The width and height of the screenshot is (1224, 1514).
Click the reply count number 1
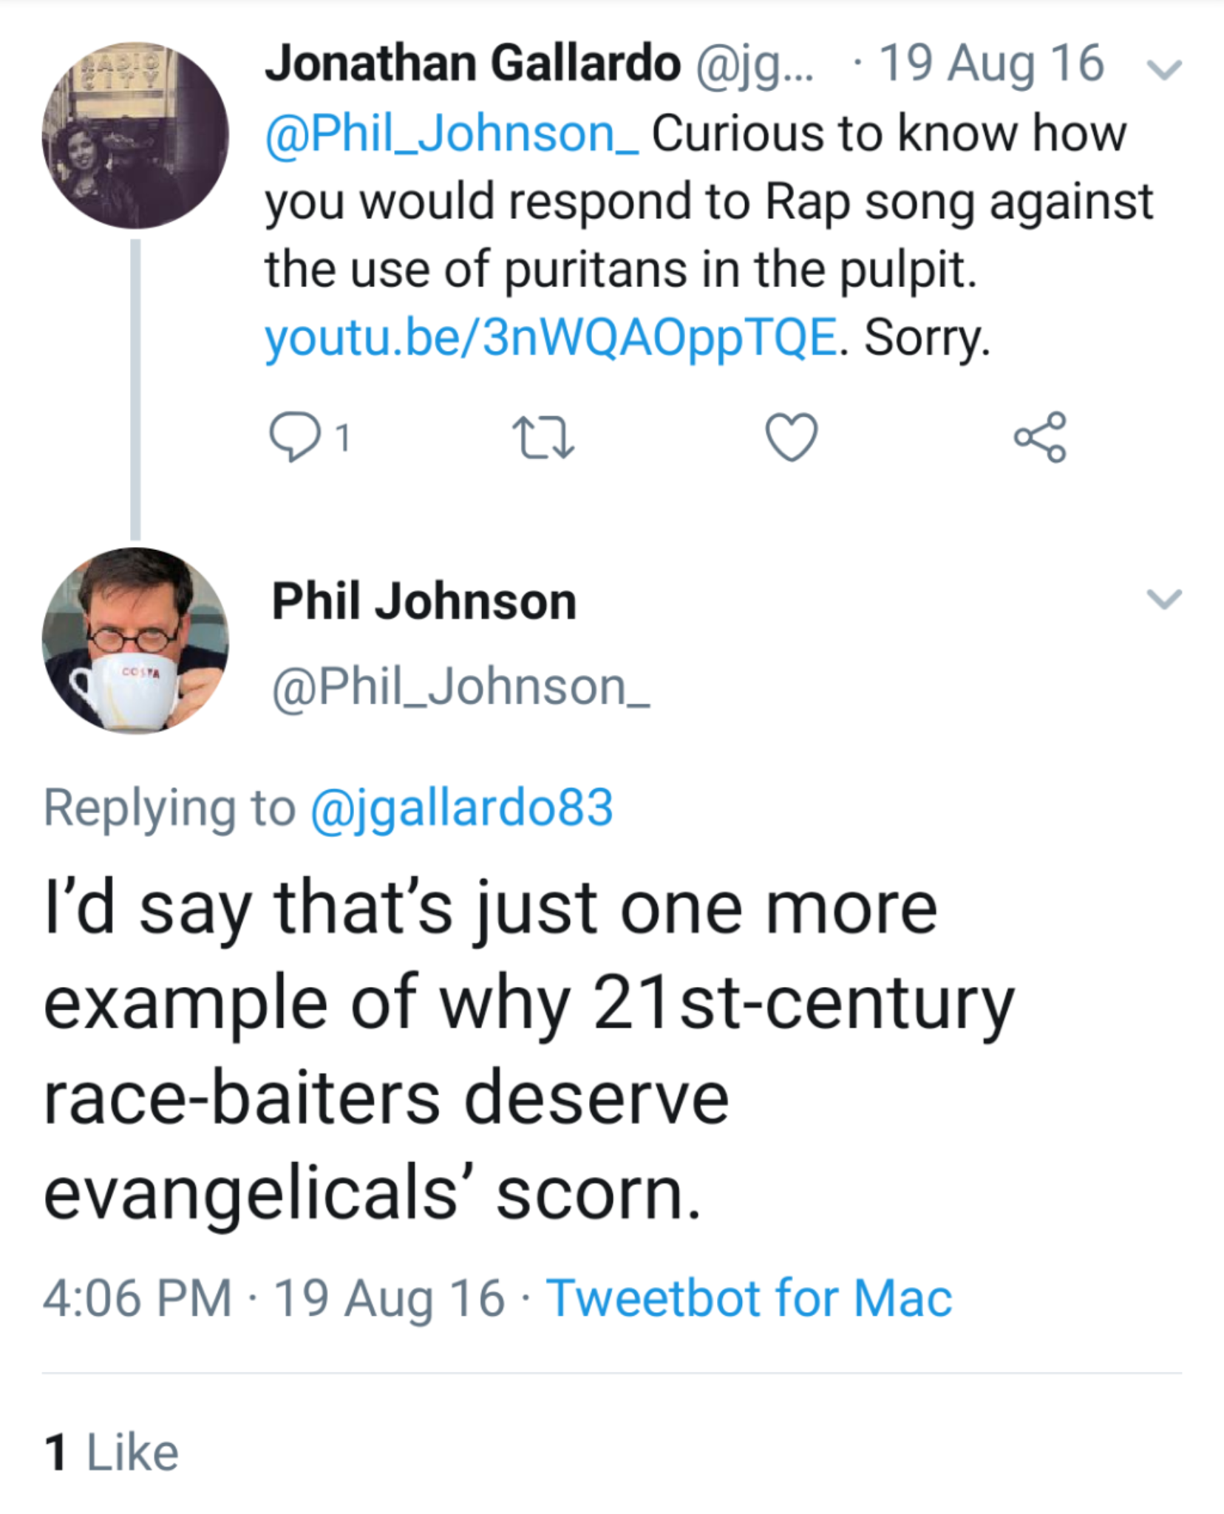(341, 438)
